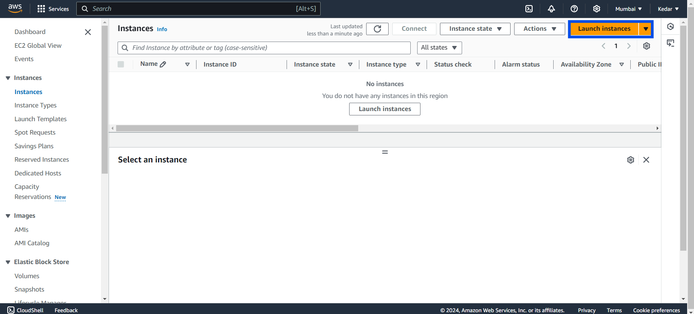Open AMIs page

(21, 230)
